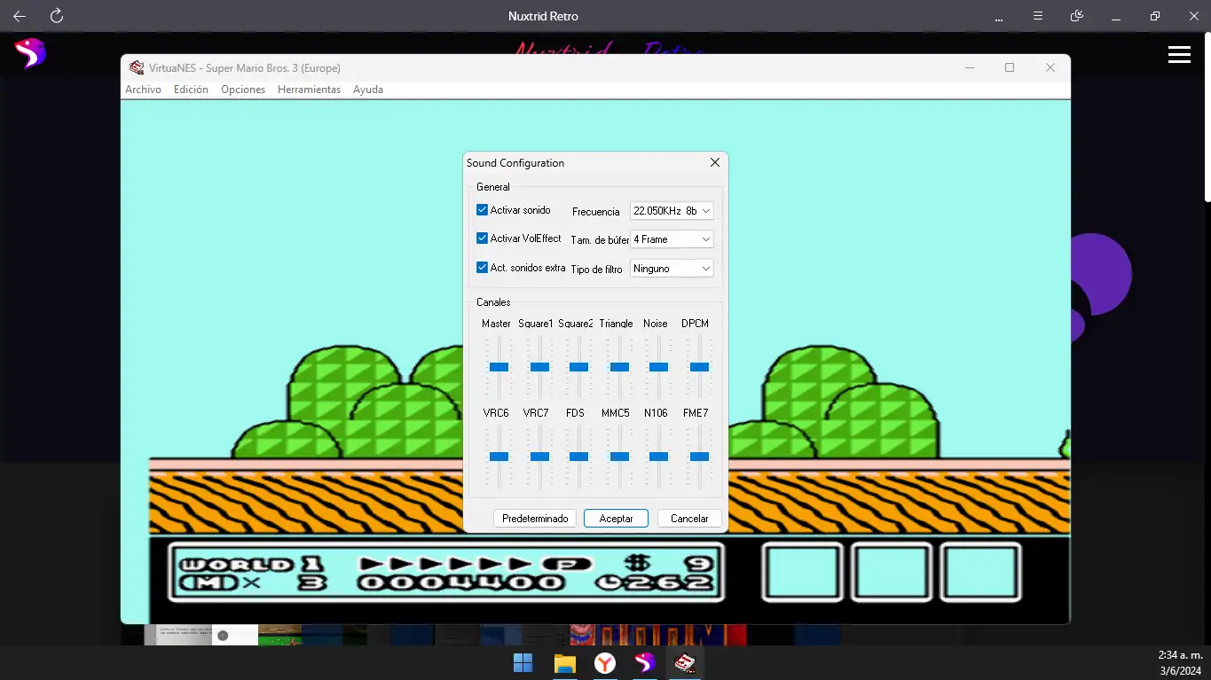Click the FDS channel slider
1211x680 pixels.
pyautogui.click(x=578, y=457)
